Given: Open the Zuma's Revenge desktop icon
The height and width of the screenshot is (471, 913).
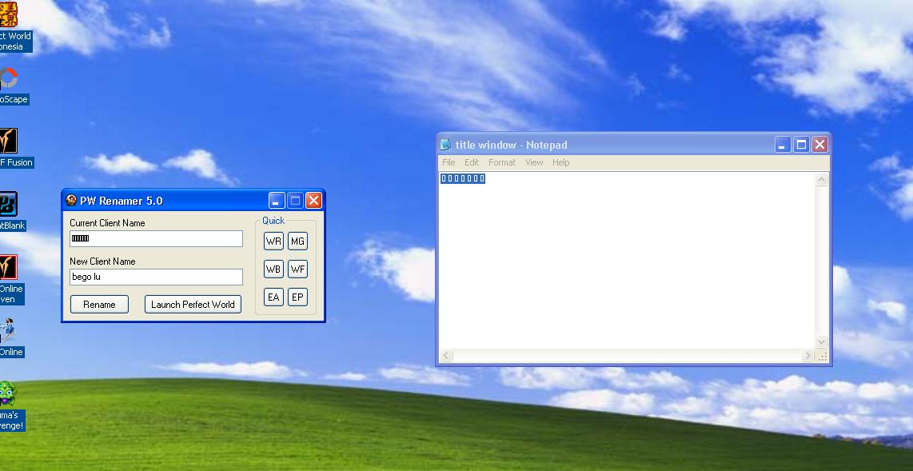Looking at the screenshot, I should click(7, 394).
